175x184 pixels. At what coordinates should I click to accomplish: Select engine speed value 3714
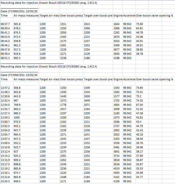coord(117,156)
